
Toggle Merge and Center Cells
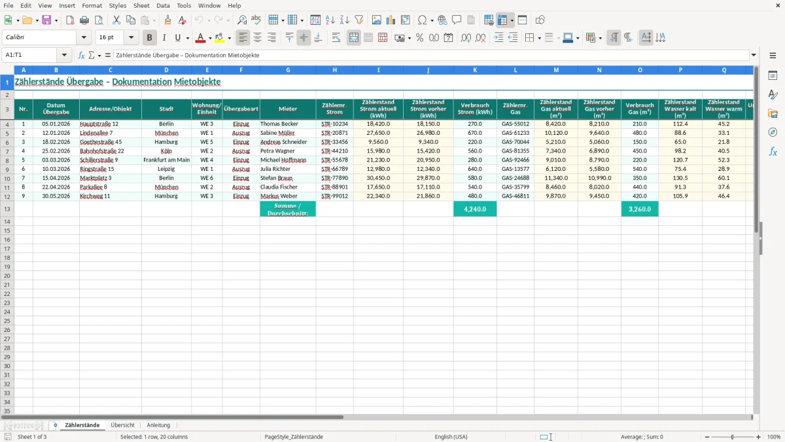354,37
